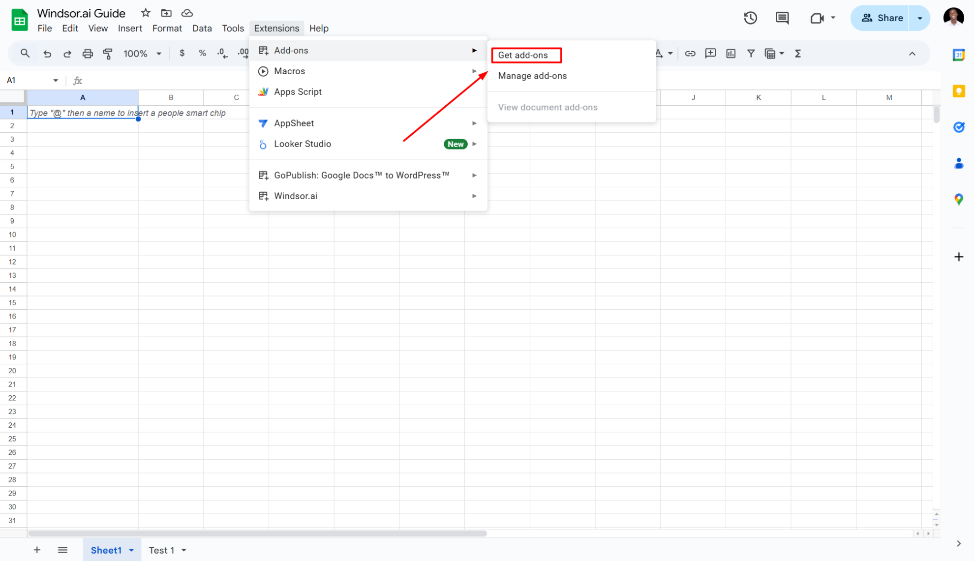974x561 pixels.
Task: Open the Help menu
Action: [x=319, y=28]
